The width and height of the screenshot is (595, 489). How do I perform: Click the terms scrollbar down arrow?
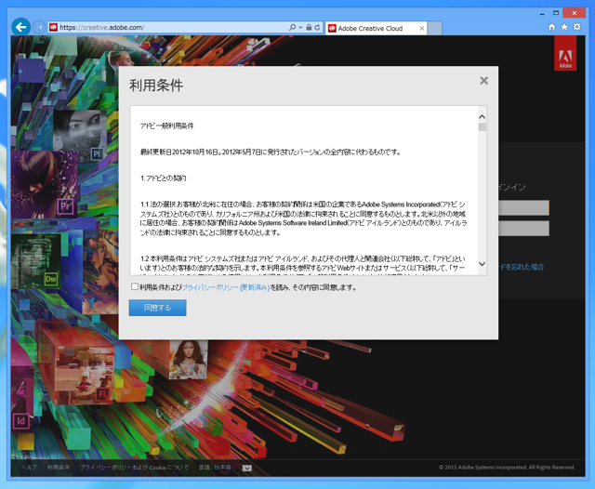(483, 264)
